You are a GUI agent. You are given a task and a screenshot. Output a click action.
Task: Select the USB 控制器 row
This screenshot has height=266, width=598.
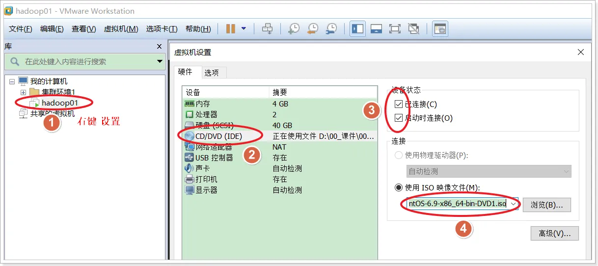tap(280, 158)
